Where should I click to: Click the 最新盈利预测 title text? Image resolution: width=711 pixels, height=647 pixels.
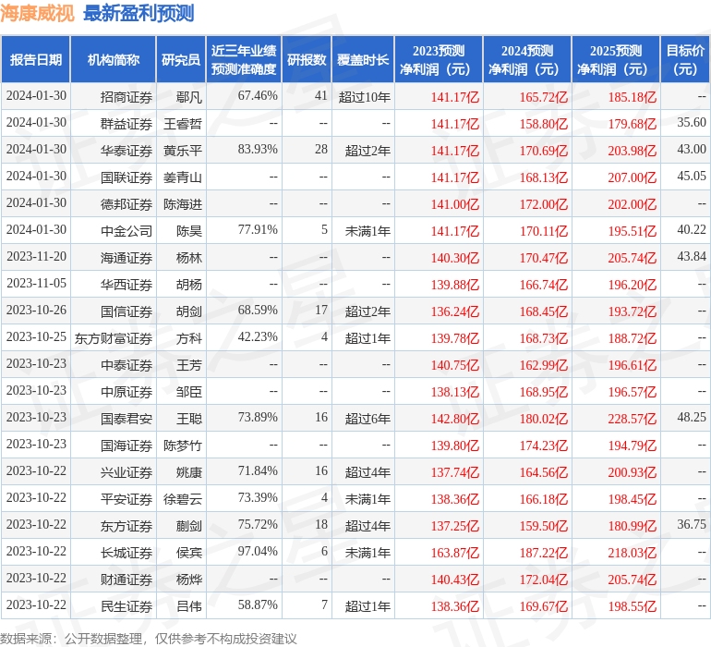coord(139,13)
